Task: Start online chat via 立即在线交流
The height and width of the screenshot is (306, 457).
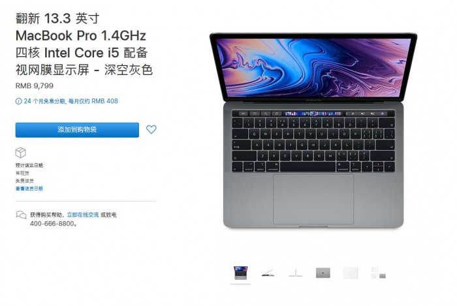Action: click(x=83, y=215)
